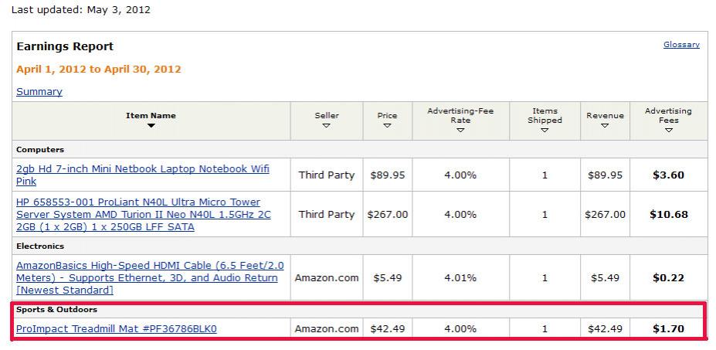This screenshot has height=350, width=716.
Task: Select the Sports & Outdoors category row
Action: point(360,309)
